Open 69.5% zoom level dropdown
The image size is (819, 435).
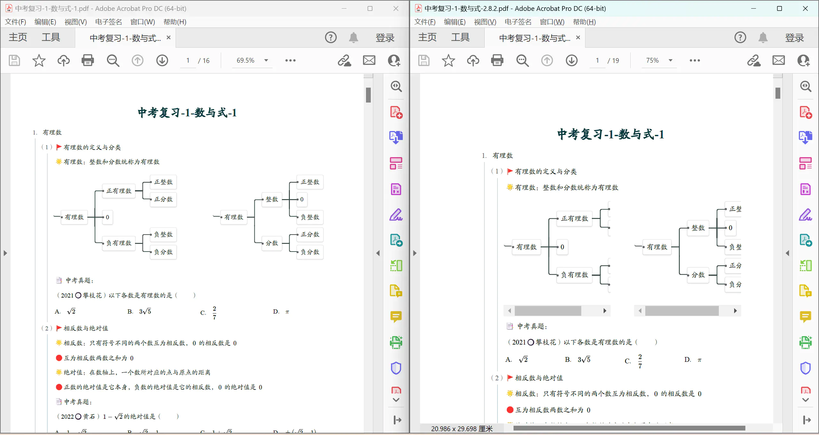266,60
